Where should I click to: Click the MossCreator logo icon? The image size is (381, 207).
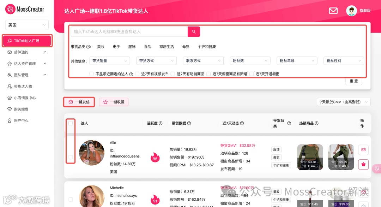coord(10,9)
